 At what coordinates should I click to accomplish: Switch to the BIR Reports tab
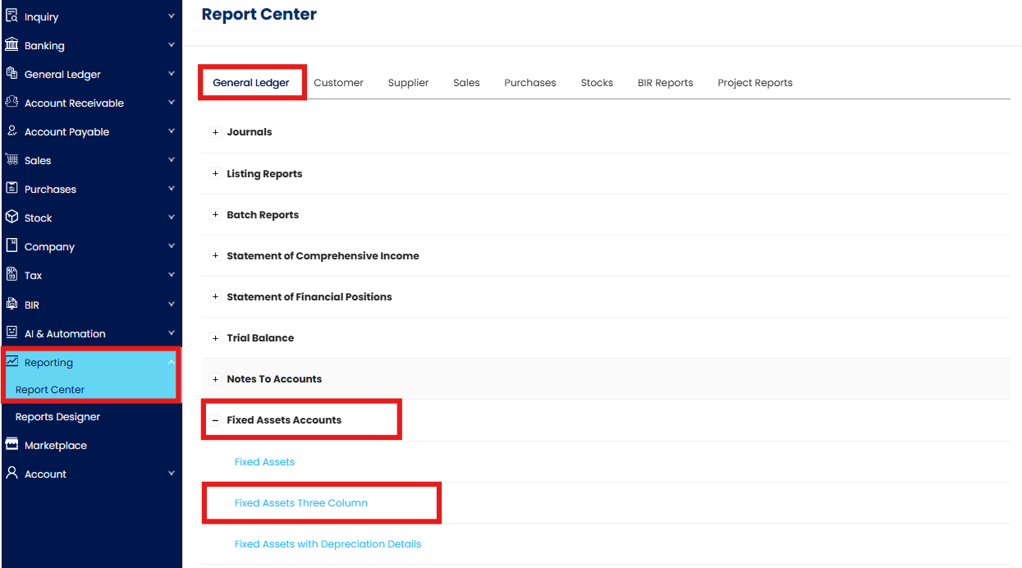665,82
